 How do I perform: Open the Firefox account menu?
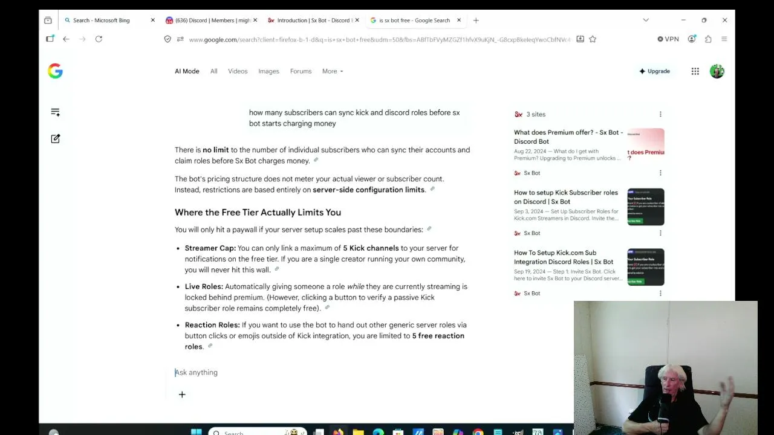click(692, 39)
